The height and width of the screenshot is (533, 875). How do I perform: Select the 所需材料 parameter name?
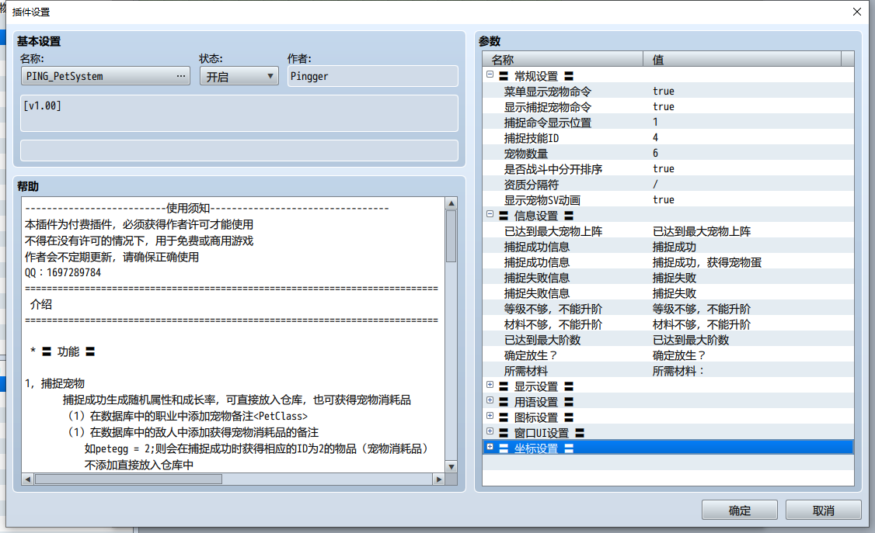pyautogui.click(x=525, y=371)
